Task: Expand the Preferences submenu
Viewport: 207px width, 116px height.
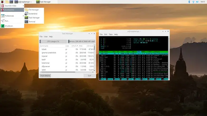Action: click(x=12, y=16)
